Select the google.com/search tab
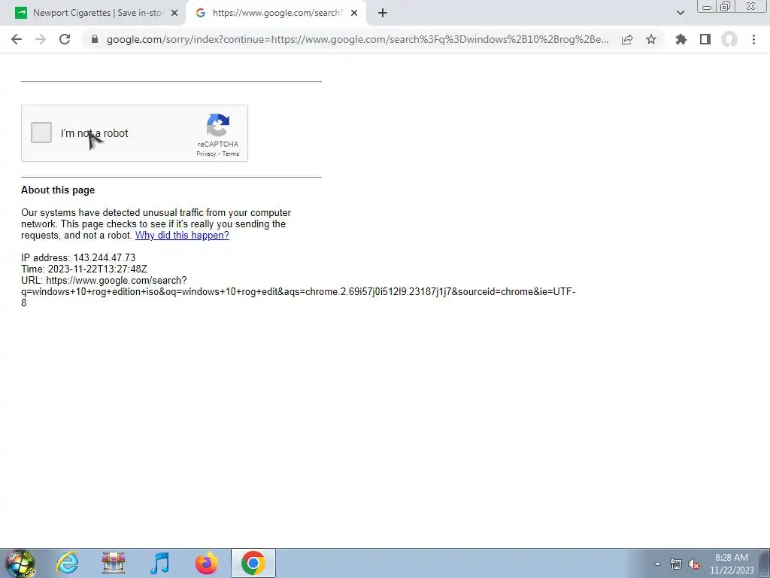Viewport: 770px width, 578px height. click(x=277, y=13)
